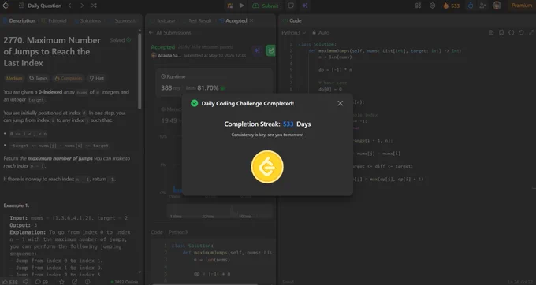
Task: Expand code editor to fullscreen
Action: click(x=530, y=32)
